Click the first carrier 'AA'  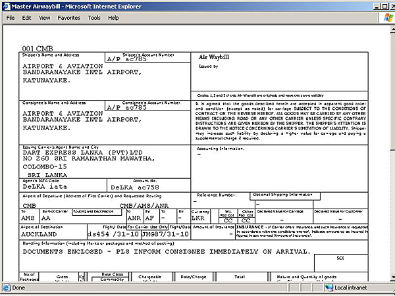[x=46, y=218]
